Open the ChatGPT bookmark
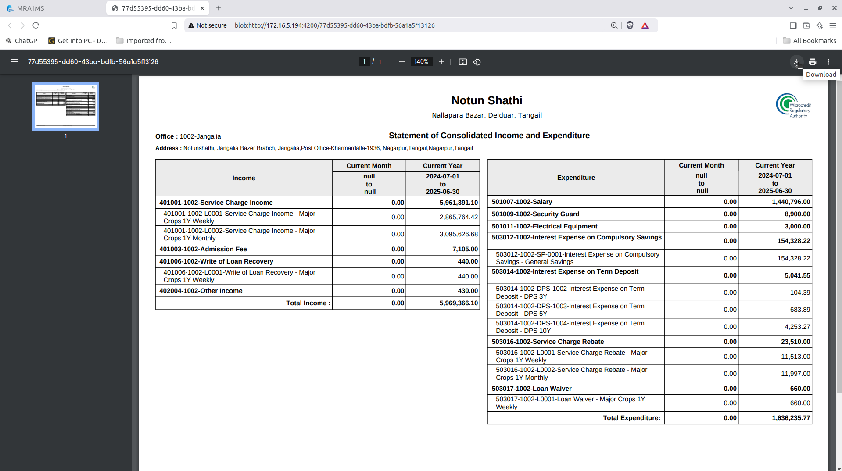Screen dimensions: 842x471 point(23,41)
